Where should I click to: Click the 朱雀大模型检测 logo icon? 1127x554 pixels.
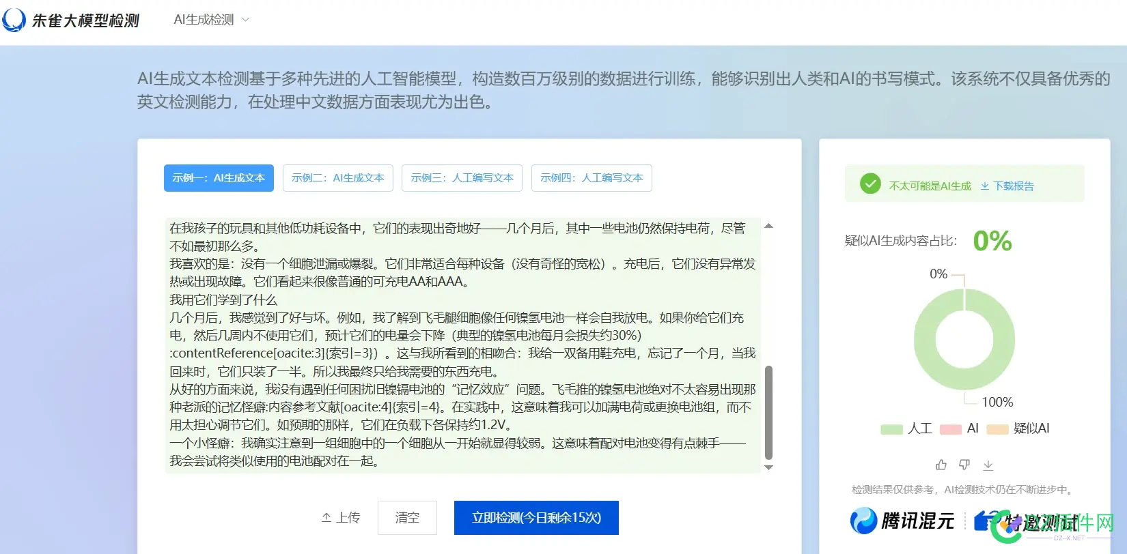(x=14, y=20)
